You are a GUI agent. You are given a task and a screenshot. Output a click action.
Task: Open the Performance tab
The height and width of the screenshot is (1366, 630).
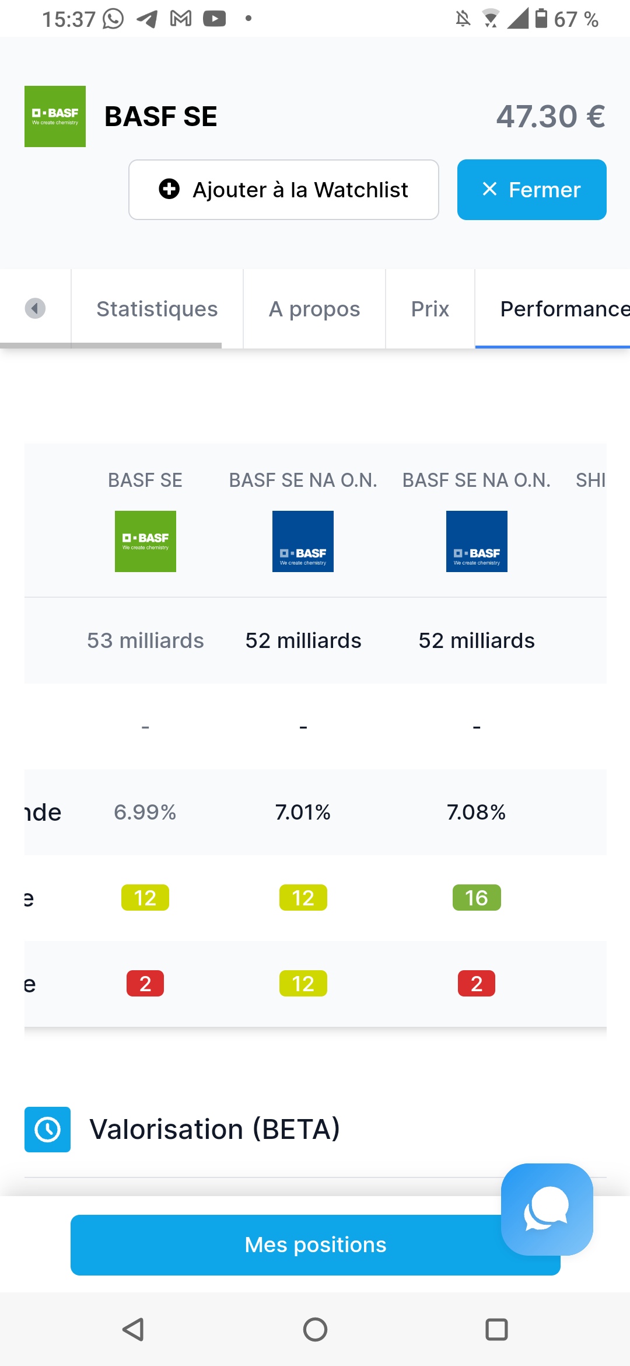[x=552, y=309]
